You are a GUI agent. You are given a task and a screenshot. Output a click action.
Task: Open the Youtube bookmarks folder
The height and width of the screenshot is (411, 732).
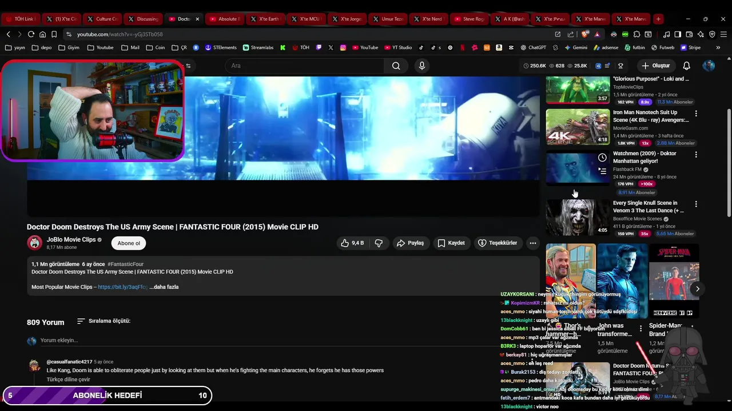pyautogui.click(x=100, y=47)
